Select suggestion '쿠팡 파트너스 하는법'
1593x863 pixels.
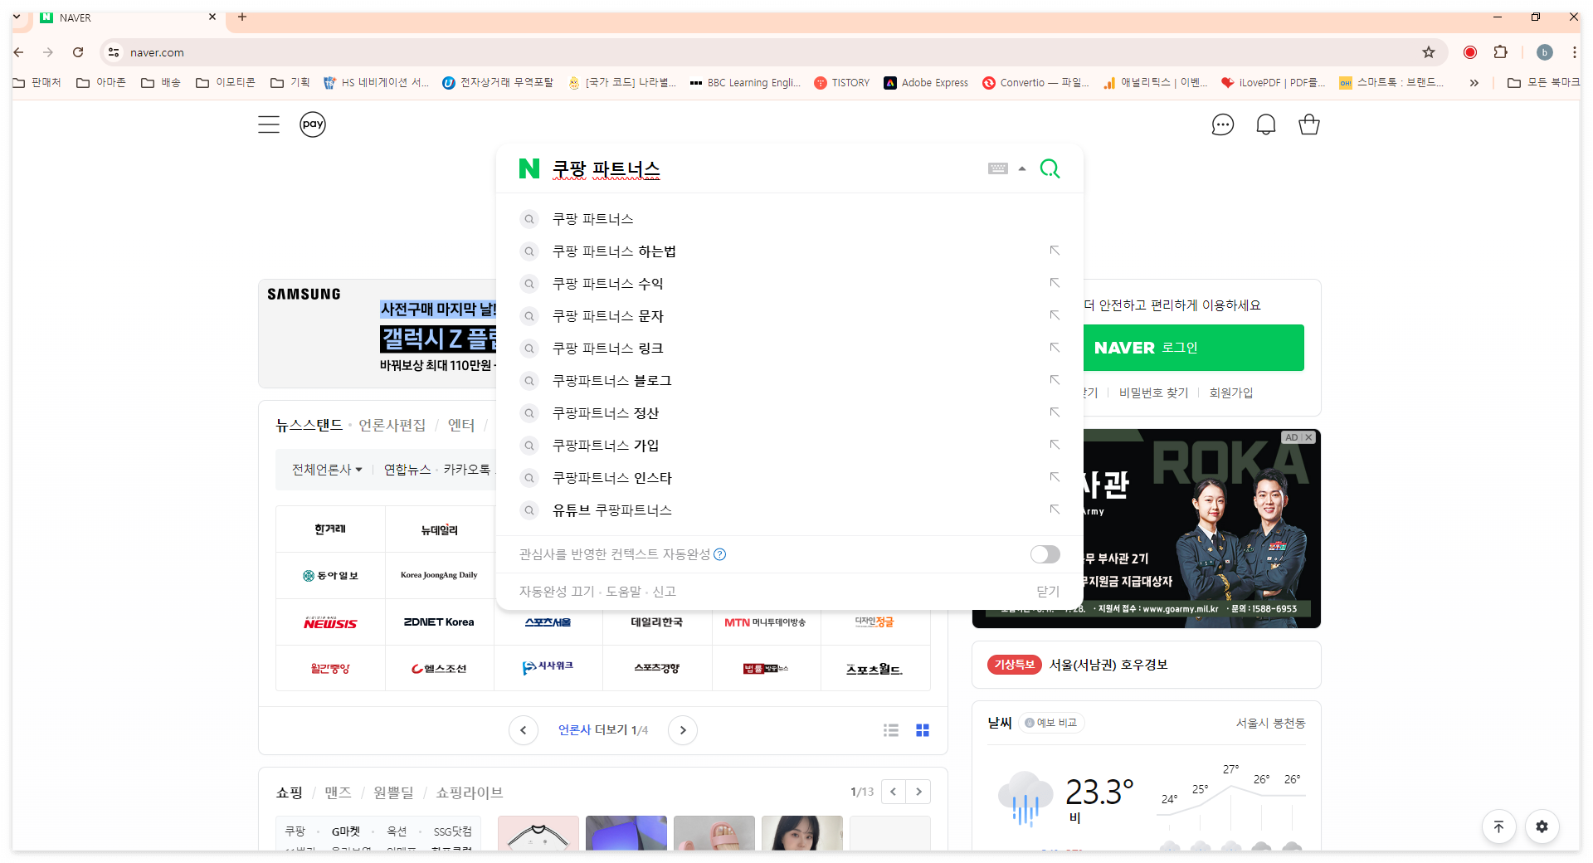pyautogui.click(x=614, y=251)
